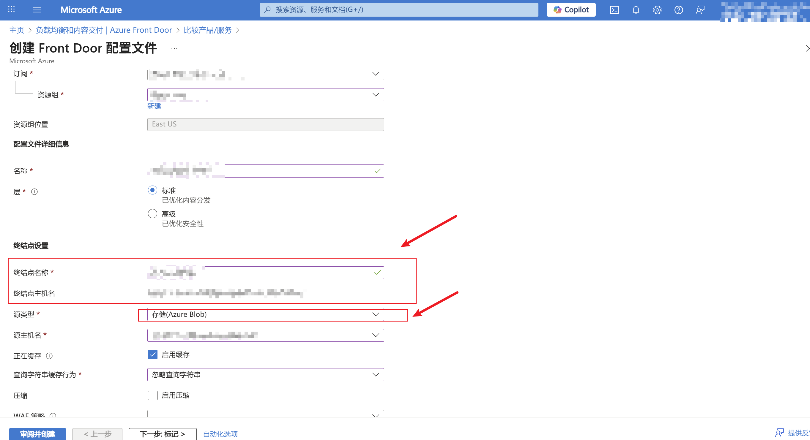Viewport: 810px width, 440px height.
Task: Show info tooltip next to 层 label
Action: 34,192
